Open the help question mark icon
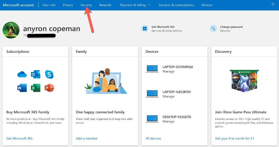This screenshot has width=279, height=147. click(273, 5)
